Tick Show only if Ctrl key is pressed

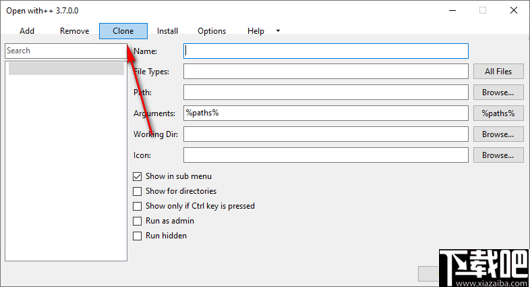coord(138,206)
